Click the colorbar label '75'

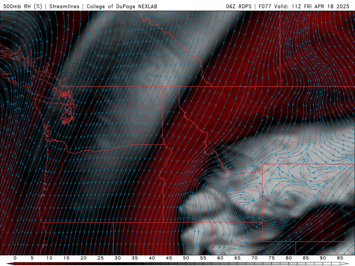click(272, 258)
